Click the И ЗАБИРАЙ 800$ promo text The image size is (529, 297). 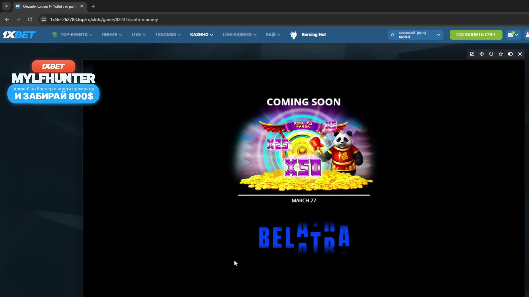(54, 96)
